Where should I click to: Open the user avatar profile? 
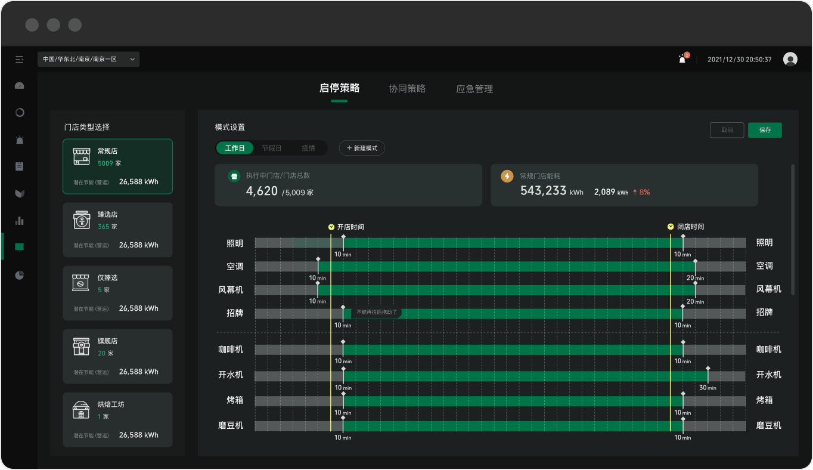coord(790,59)
